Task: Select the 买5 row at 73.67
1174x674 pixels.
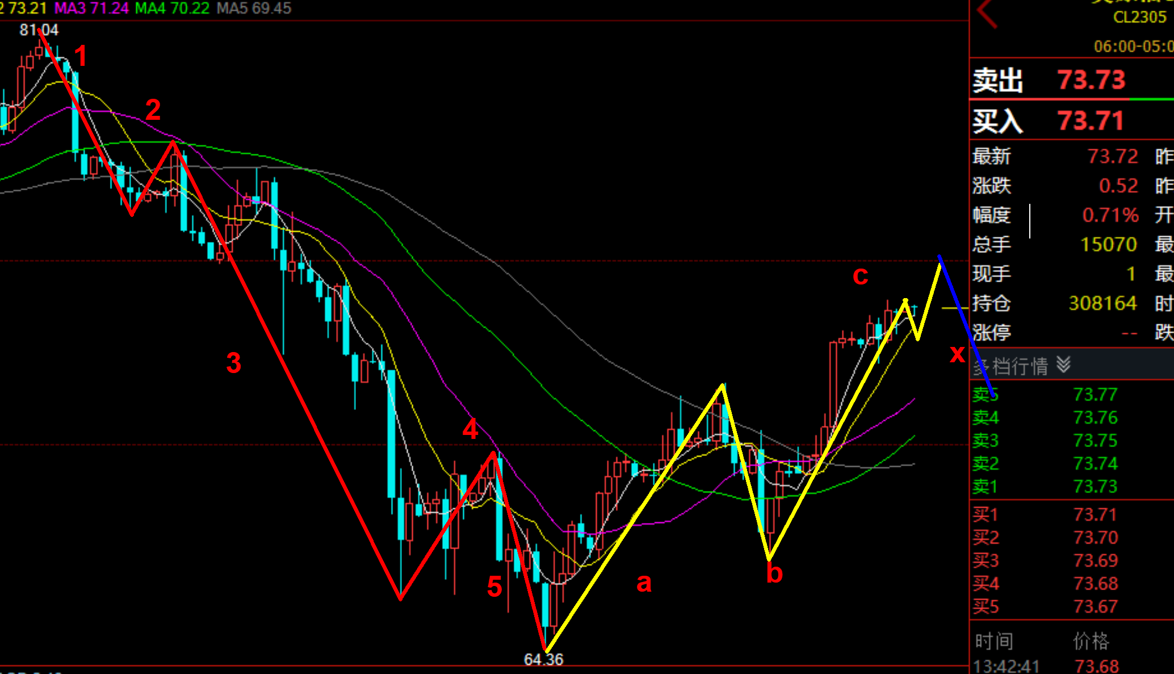Action: click(1071, 606)
